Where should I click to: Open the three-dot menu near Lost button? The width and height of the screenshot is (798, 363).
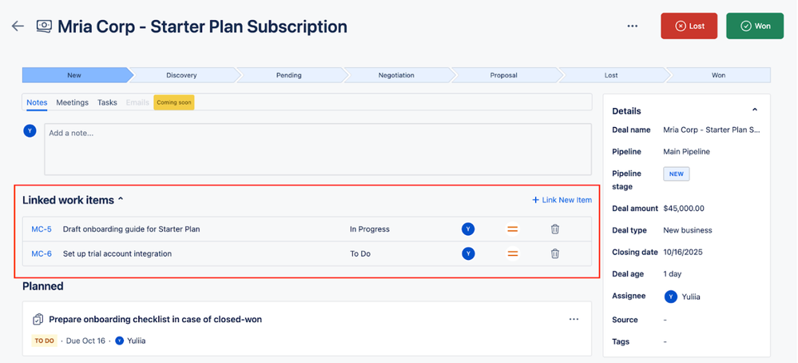click(633, 26)
